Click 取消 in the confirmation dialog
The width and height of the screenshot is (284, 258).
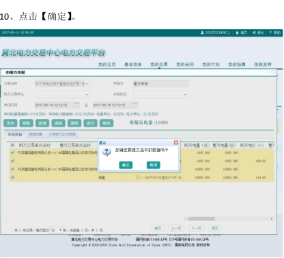pos(154,165)
